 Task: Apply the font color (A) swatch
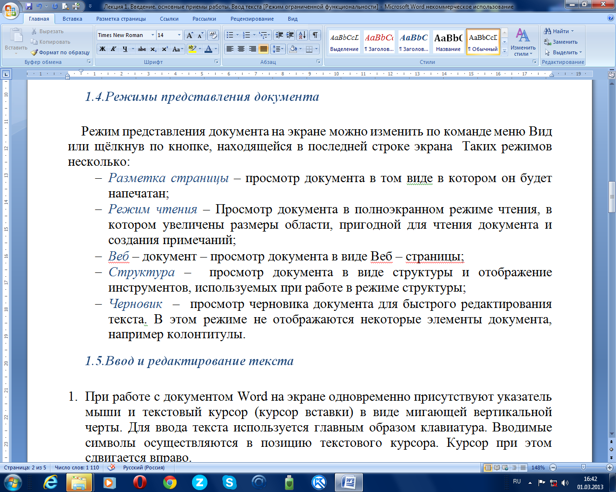(x=208, y=49)
